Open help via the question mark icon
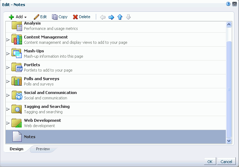This screenshot has width=239, height=167. tap(228, 4)
